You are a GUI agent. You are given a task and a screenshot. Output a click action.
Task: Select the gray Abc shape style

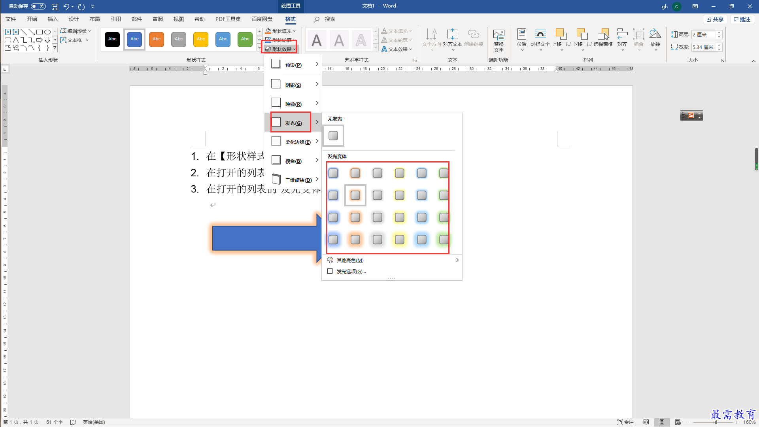pos(179,39)
